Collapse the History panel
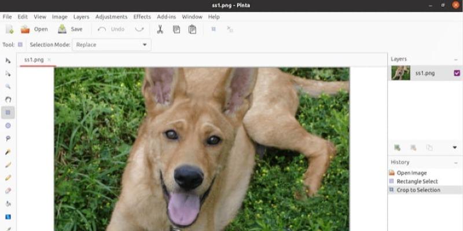The height and width of the screenshot is (231, 463). (457, 162)
